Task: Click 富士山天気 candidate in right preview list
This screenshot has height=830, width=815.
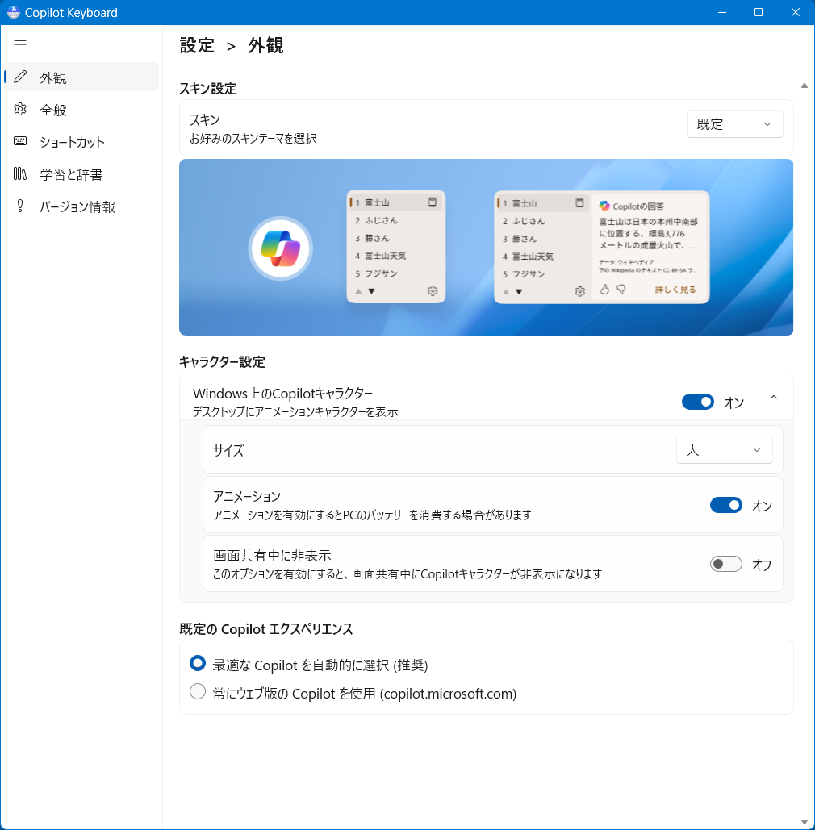Action: tap(533, 257)
